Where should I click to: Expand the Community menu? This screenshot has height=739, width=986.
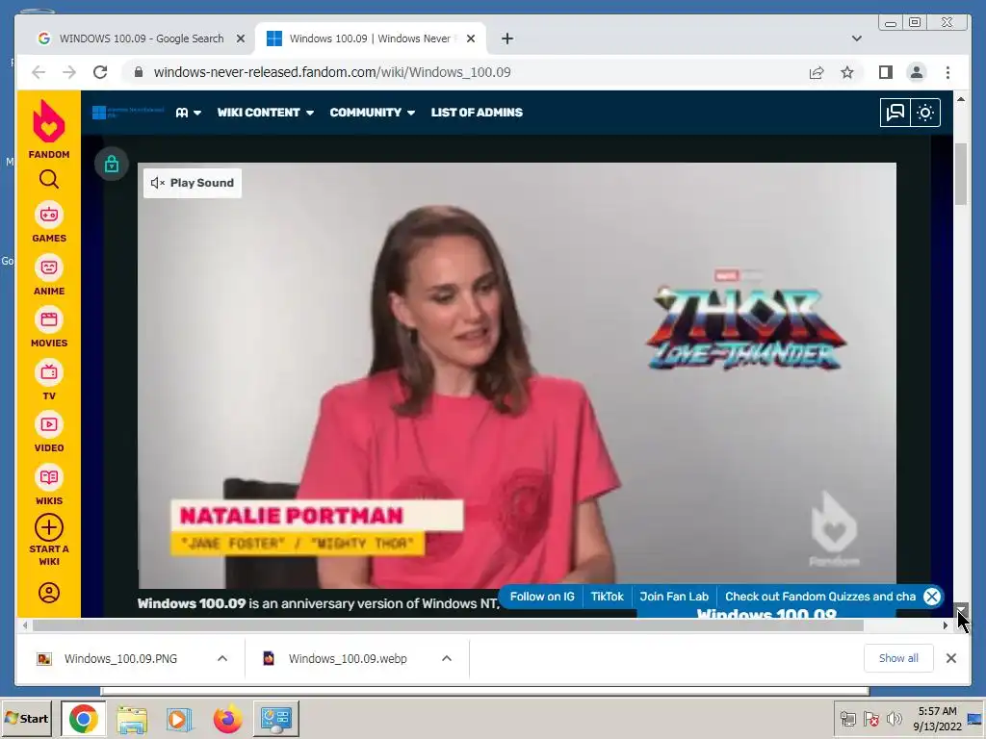tap(373, 113)
